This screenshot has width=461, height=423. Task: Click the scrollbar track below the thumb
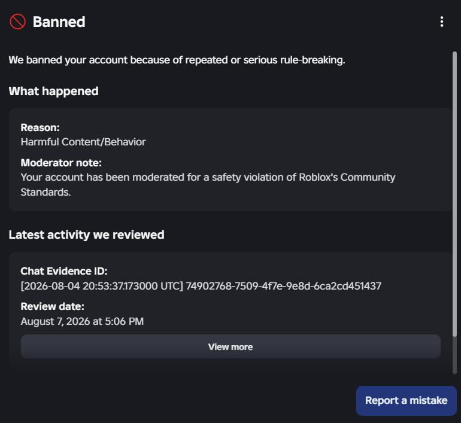454,355
